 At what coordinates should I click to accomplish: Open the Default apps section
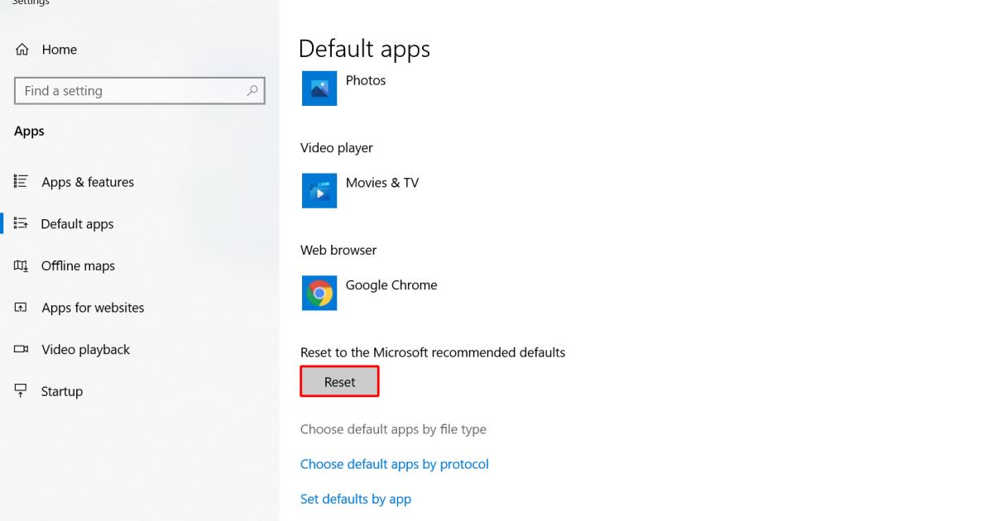point(77,224)
